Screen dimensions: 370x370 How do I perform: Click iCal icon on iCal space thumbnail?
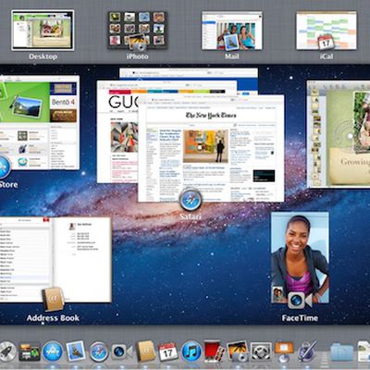point(326,42)
